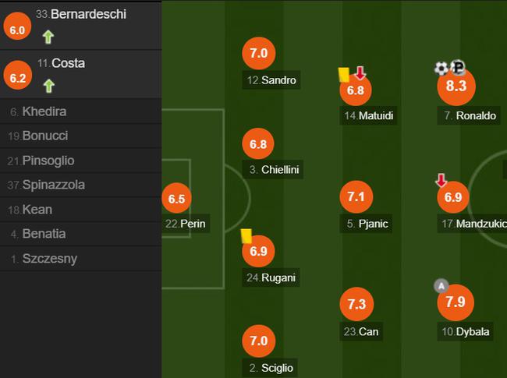The width and height of the screenshot is (507, 378).
Task: Click the assist A icon above Dybala
Action: (x=441, y=286)
